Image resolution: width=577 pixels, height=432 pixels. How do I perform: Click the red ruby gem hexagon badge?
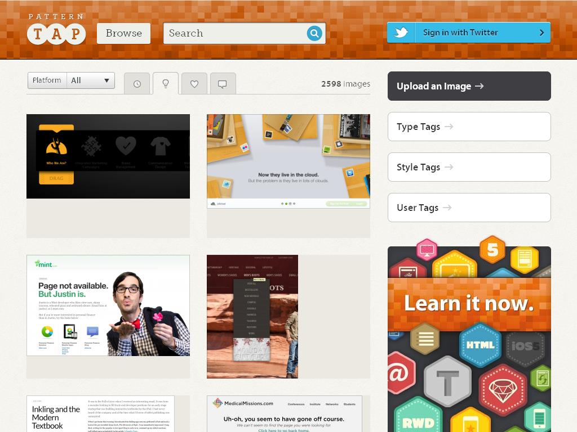[503, 389]
